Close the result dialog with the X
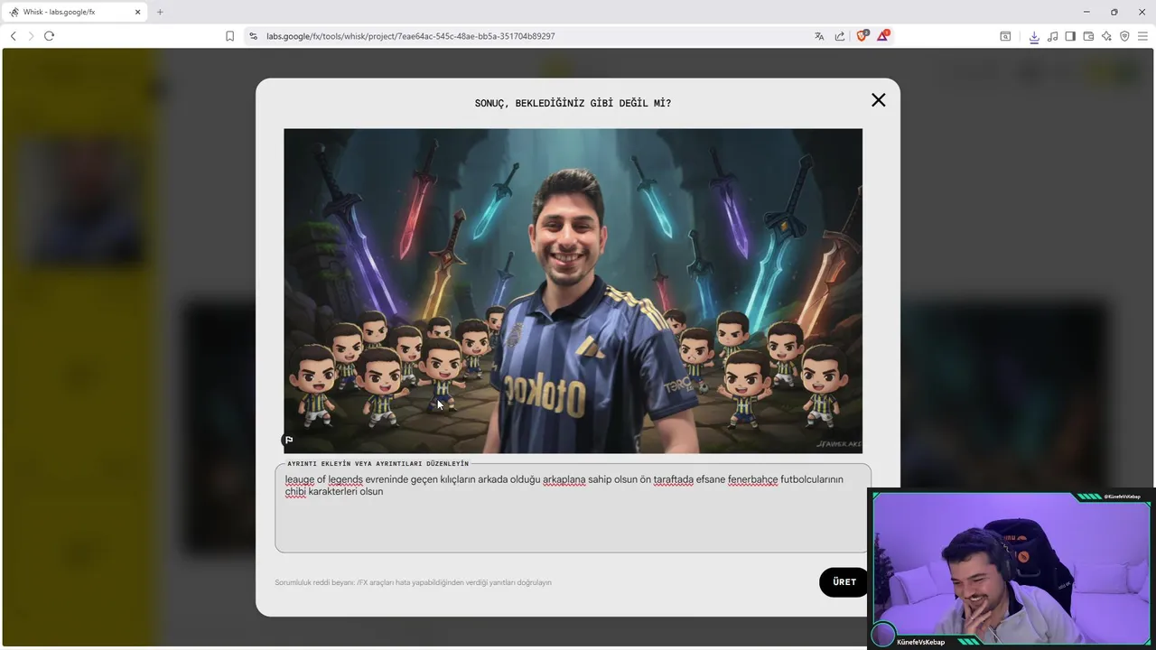This screenshot has height=650, width=1156. point(878,100)
